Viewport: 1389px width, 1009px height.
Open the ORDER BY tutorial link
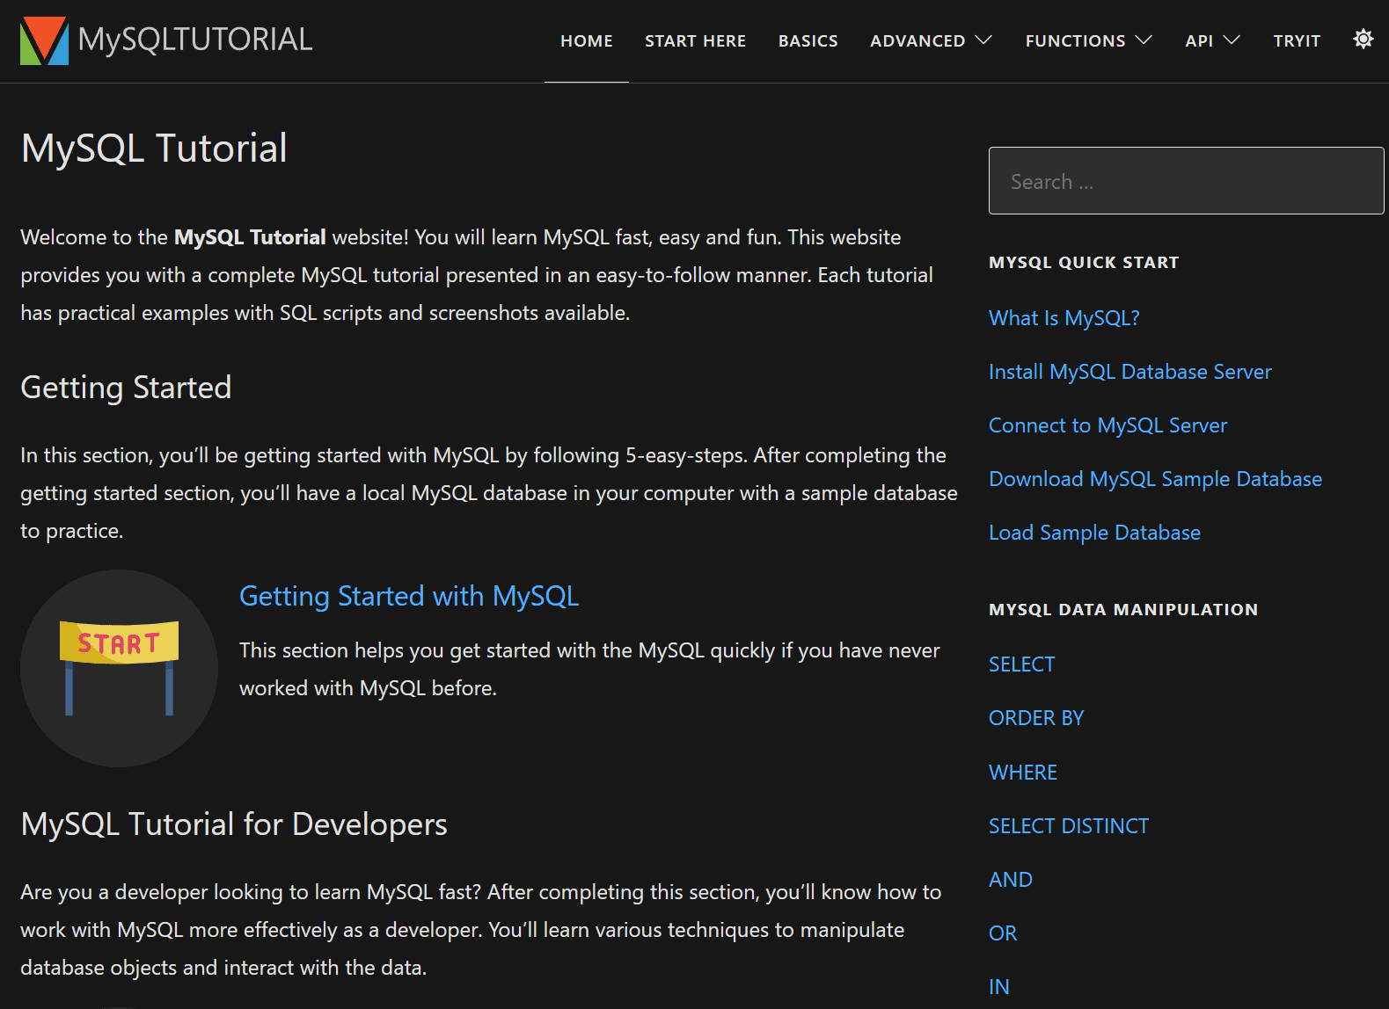tap(1035, 718)
